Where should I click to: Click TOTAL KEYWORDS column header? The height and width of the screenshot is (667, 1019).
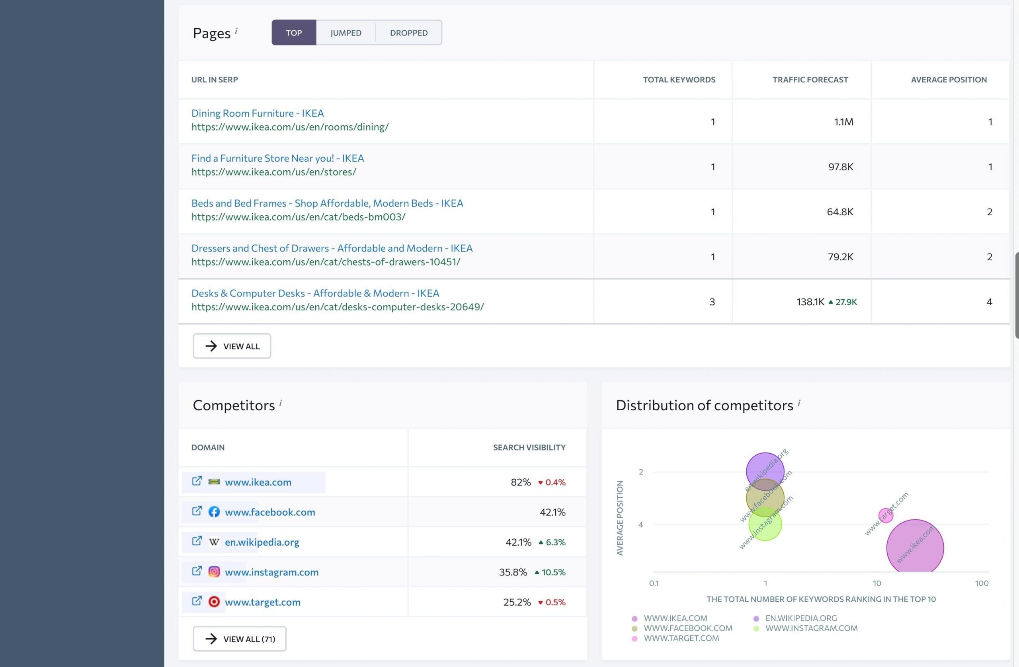(679, 80)
